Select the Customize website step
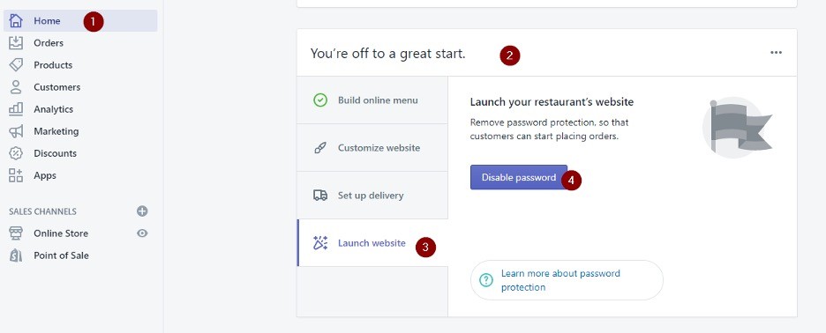Viewport: 826px width, 333px height. pos(372,148)
